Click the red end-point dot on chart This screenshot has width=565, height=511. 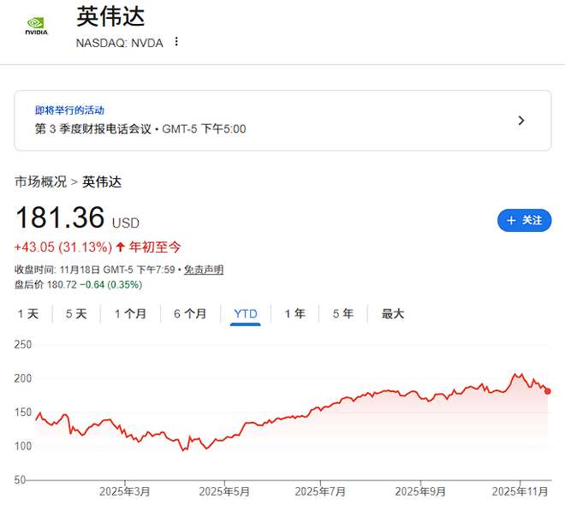tap(548, 391)
